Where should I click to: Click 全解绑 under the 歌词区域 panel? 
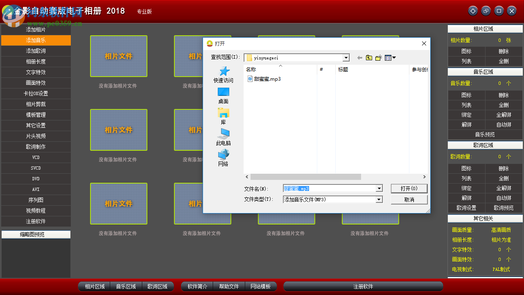(504, 188)
